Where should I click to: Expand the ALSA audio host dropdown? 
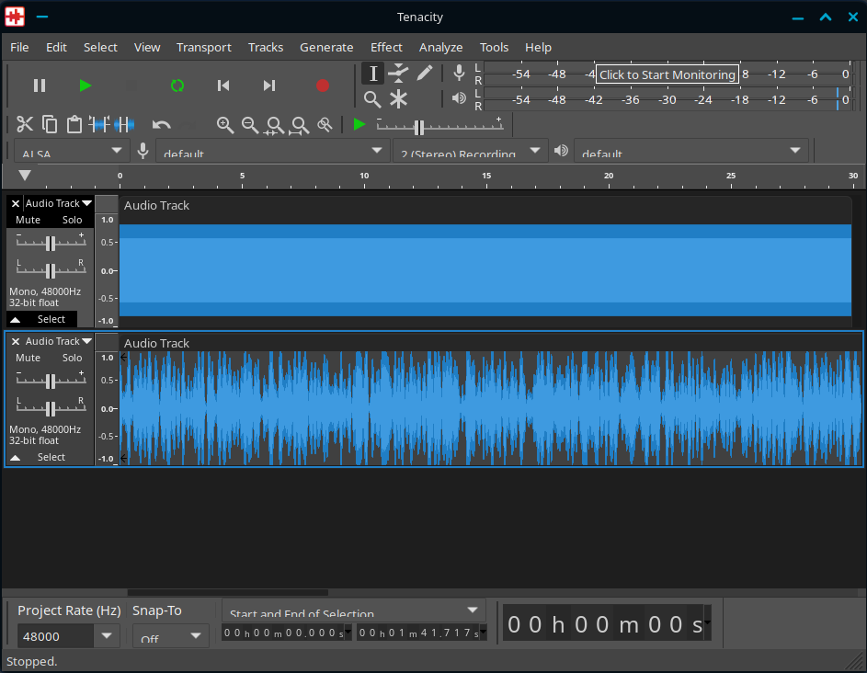pos(117,151)
